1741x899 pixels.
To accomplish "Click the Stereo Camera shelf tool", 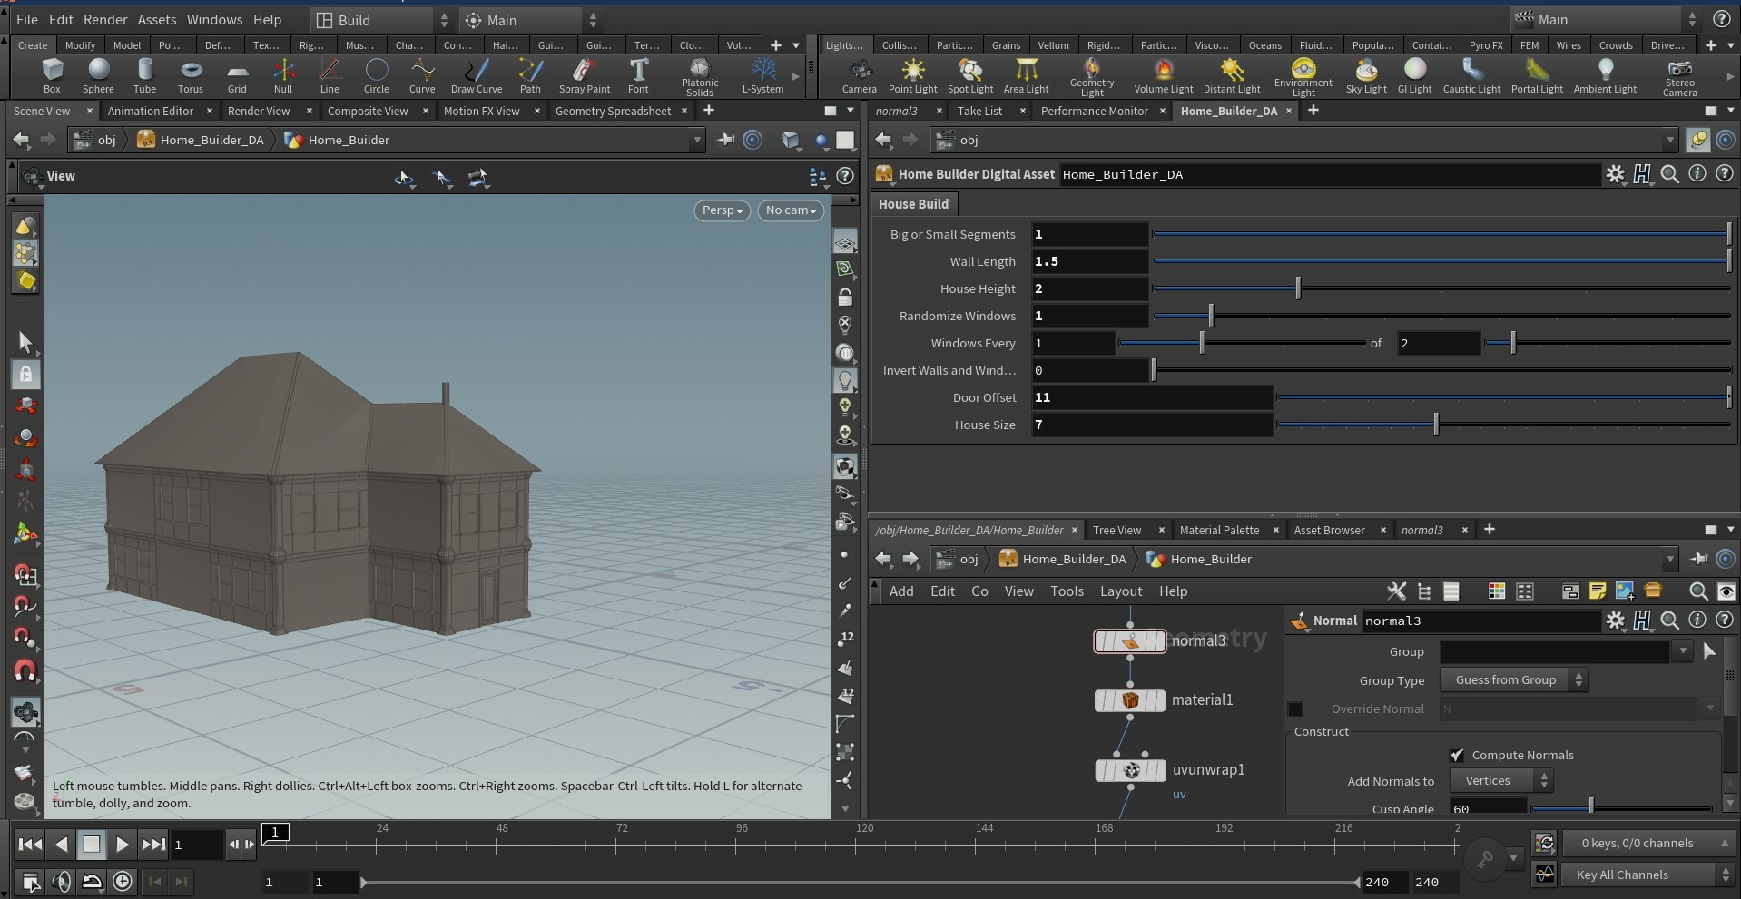I will tap(1680, 76).
